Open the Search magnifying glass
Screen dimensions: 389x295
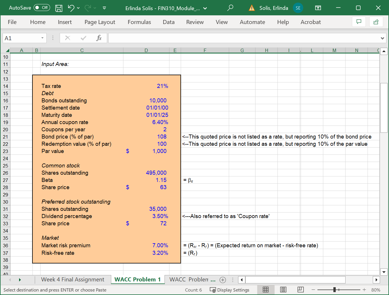pos(230,8)
